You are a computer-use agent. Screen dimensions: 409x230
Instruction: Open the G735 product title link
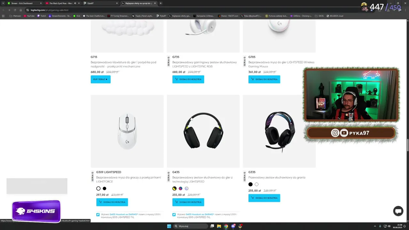point(176,57)
